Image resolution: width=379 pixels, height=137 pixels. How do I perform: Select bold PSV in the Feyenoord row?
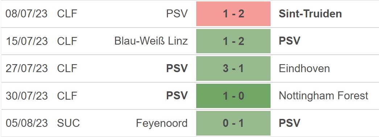tap(289, 123)
